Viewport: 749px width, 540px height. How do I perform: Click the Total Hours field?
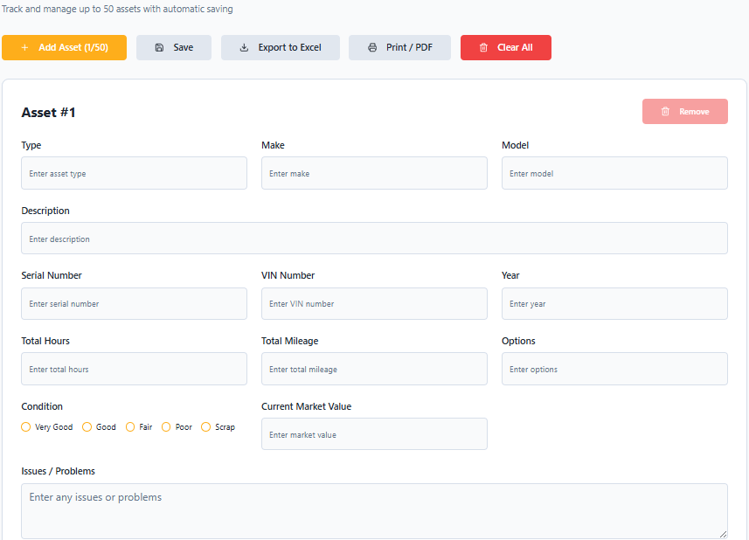click(x=135, y=369)
